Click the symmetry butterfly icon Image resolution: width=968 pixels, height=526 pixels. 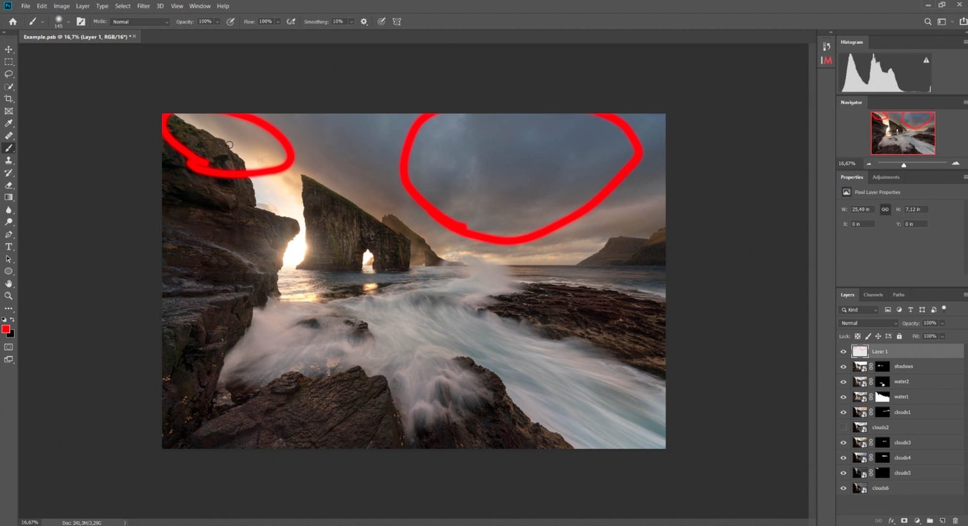pos(397,21)
